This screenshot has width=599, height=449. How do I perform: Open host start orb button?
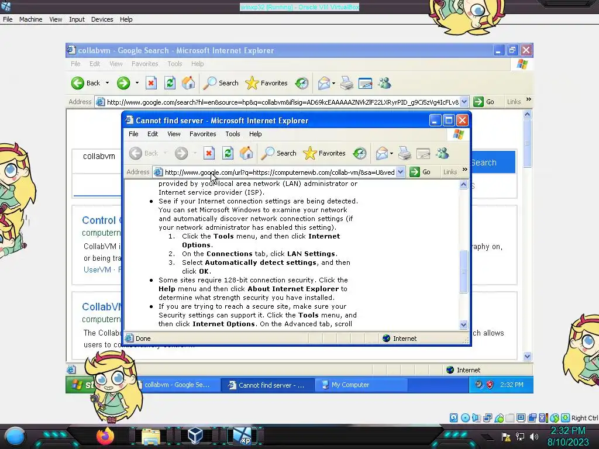tap(15, 436)
